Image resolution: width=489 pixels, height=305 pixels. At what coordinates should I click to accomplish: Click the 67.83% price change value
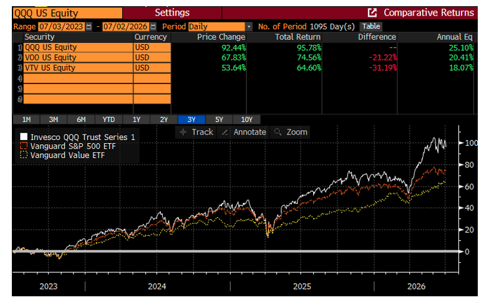coord(233,57)
